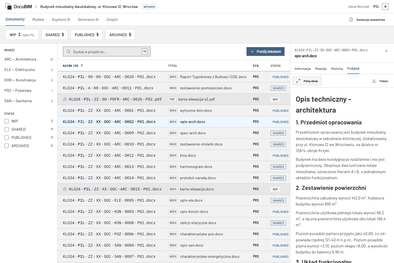Click the PDF badge for karta-elewacja-v2.pdf
This screenshot has height=263, width=394.
(x=172, y=99)
